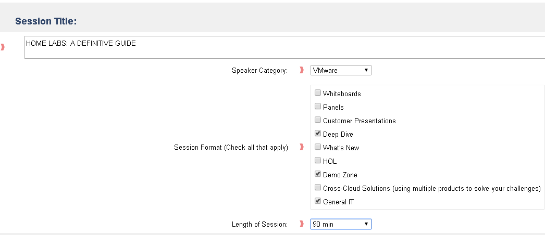Uncheck the General IT checkbox
The height and width of the screenshot is (235, 545).
[x=318, y=201]
